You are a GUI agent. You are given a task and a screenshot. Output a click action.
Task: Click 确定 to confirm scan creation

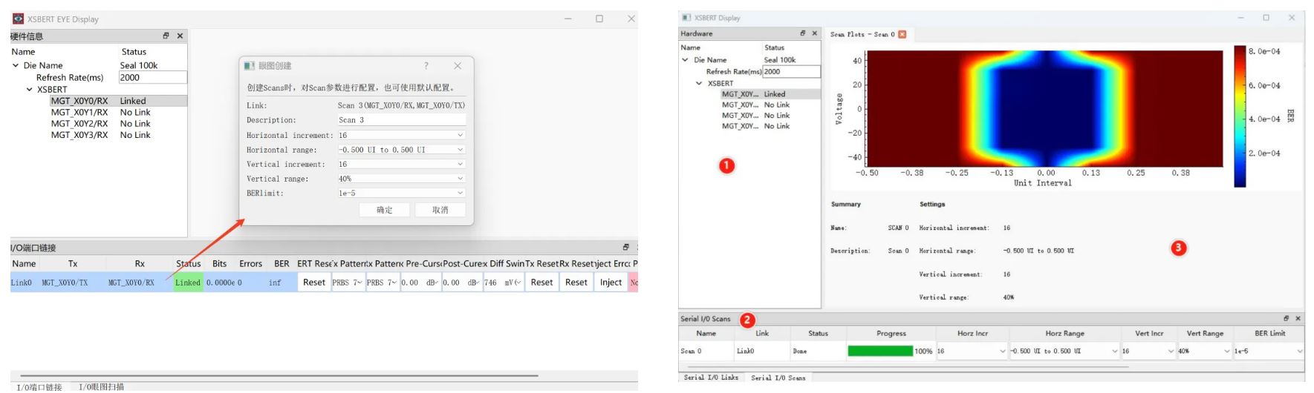[x=384, y=210]
